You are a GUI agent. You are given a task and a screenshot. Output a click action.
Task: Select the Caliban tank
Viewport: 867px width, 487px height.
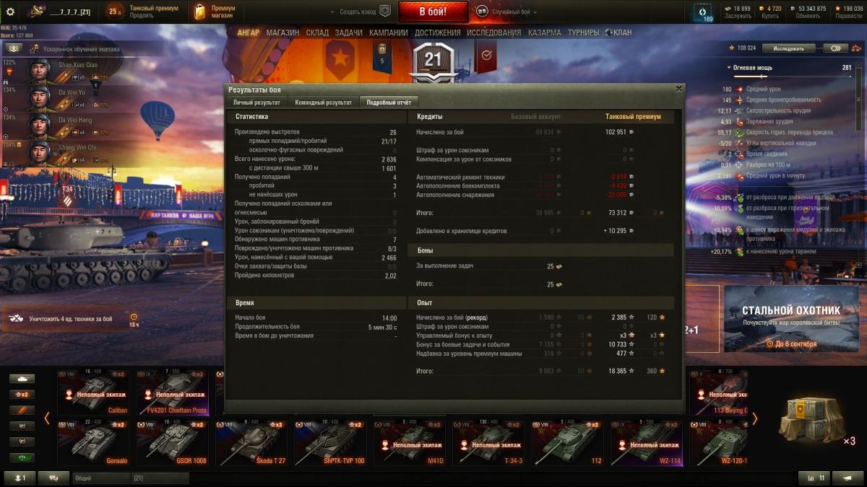pyautogui.click(x=94, y=393)
